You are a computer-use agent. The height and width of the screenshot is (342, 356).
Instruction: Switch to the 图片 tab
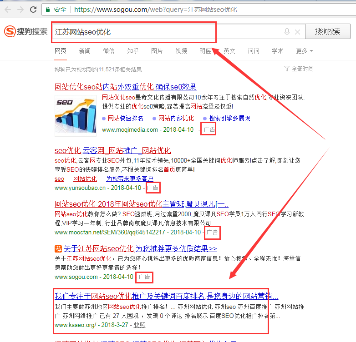click(x=157, y=51)
